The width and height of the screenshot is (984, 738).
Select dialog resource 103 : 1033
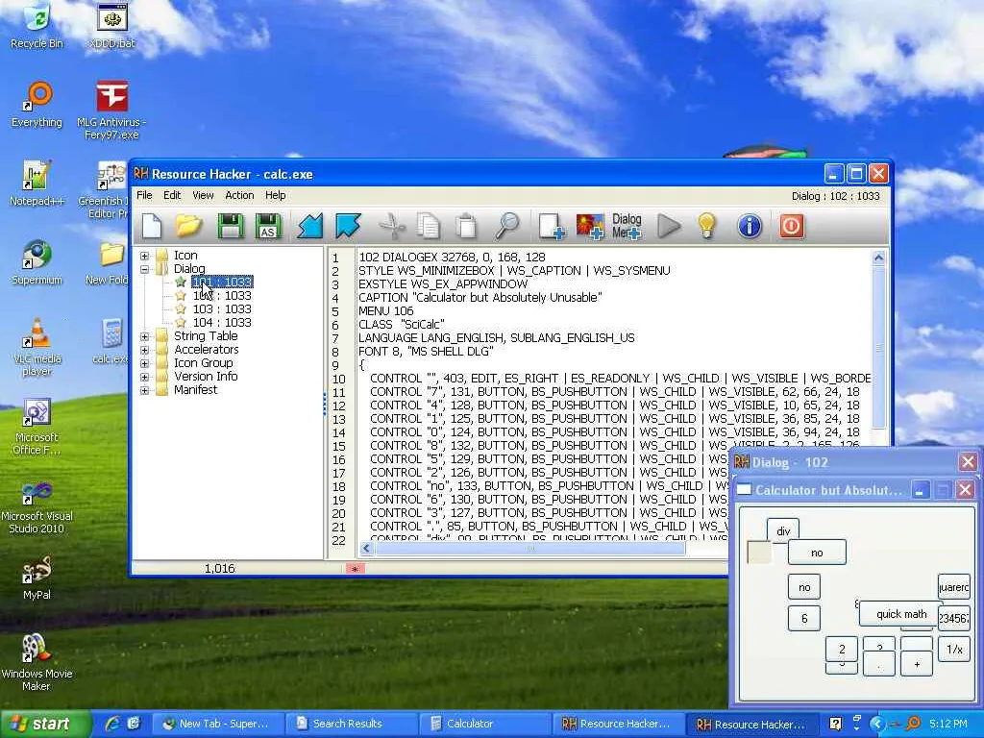pyautogui.click(x=222, y=308)
